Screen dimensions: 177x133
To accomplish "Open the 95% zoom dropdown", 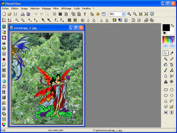I will (124, 14).
